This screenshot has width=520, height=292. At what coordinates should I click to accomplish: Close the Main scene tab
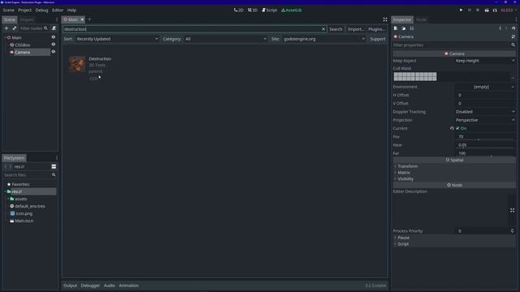pyautogui.click(x=82, y=19)
